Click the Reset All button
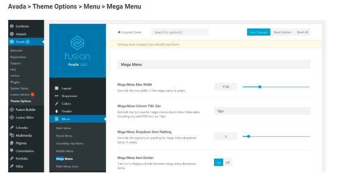This screenshot has height=181, width=339. 303,32
